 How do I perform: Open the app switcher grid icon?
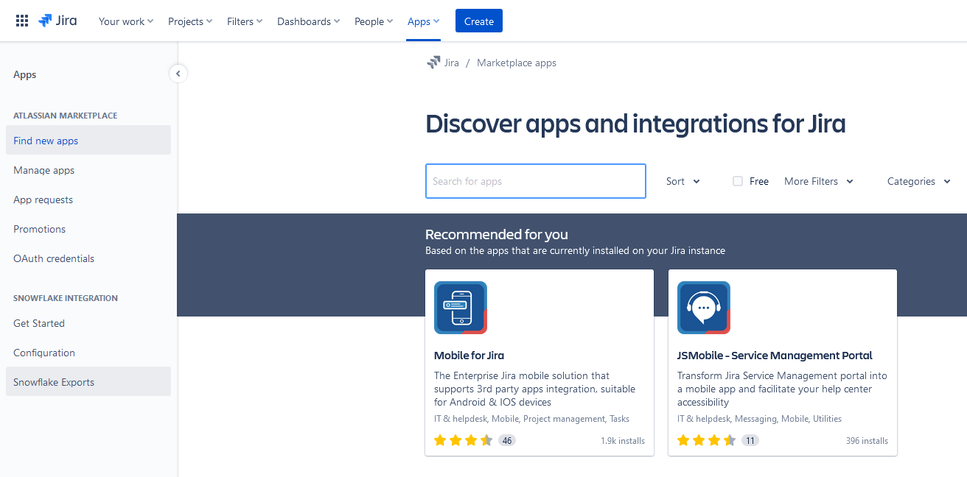[22, 21]
